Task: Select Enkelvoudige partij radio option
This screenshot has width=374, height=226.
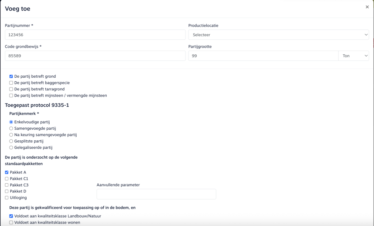Action: click(x=11, y=122)
